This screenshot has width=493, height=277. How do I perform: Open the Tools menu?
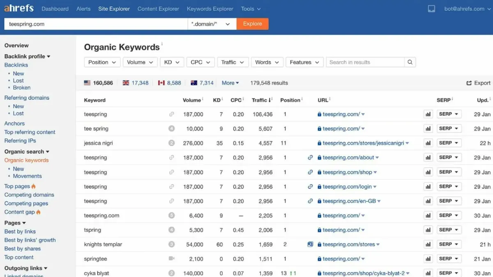click(x=251, y=9)
